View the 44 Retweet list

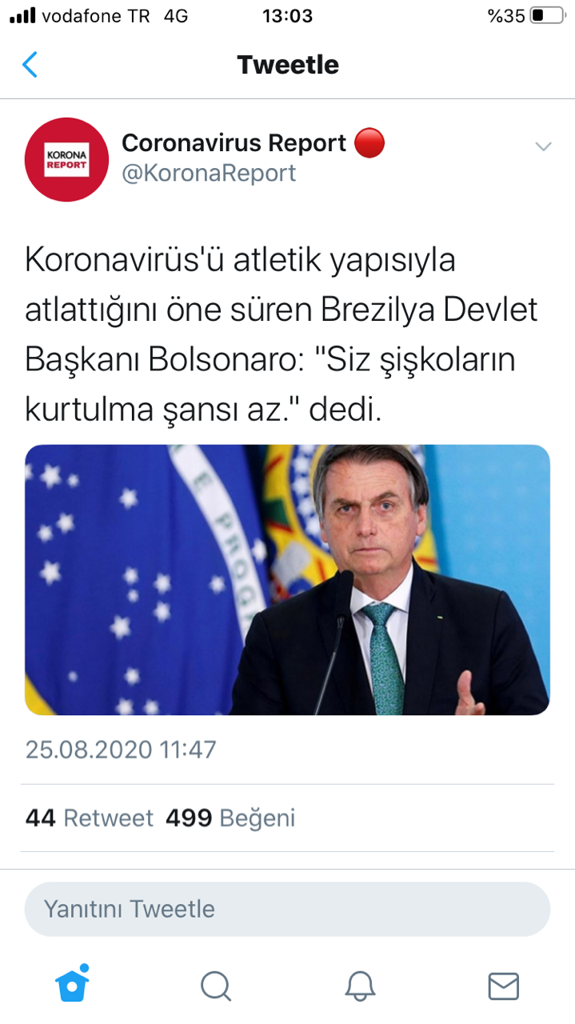click(x=89, y=818)
